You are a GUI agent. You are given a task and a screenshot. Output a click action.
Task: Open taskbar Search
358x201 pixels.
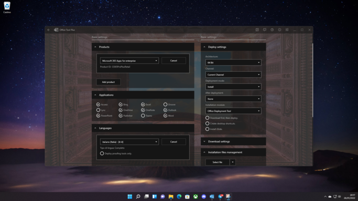(x=138, y=196)
